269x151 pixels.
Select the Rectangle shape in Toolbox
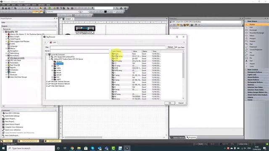tap(253, 30)
